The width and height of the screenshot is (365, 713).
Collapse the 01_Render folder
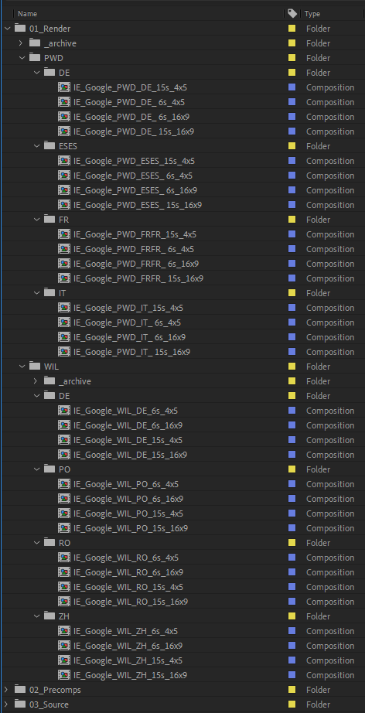(6, 29)
